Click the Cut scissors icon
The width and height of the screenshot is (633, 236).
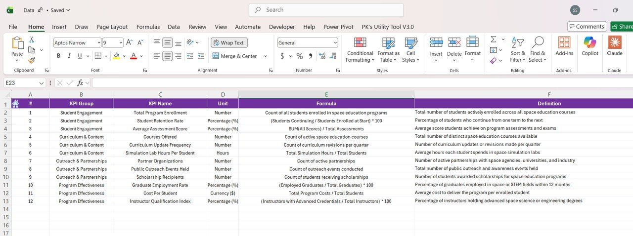[x=32, y=39]
